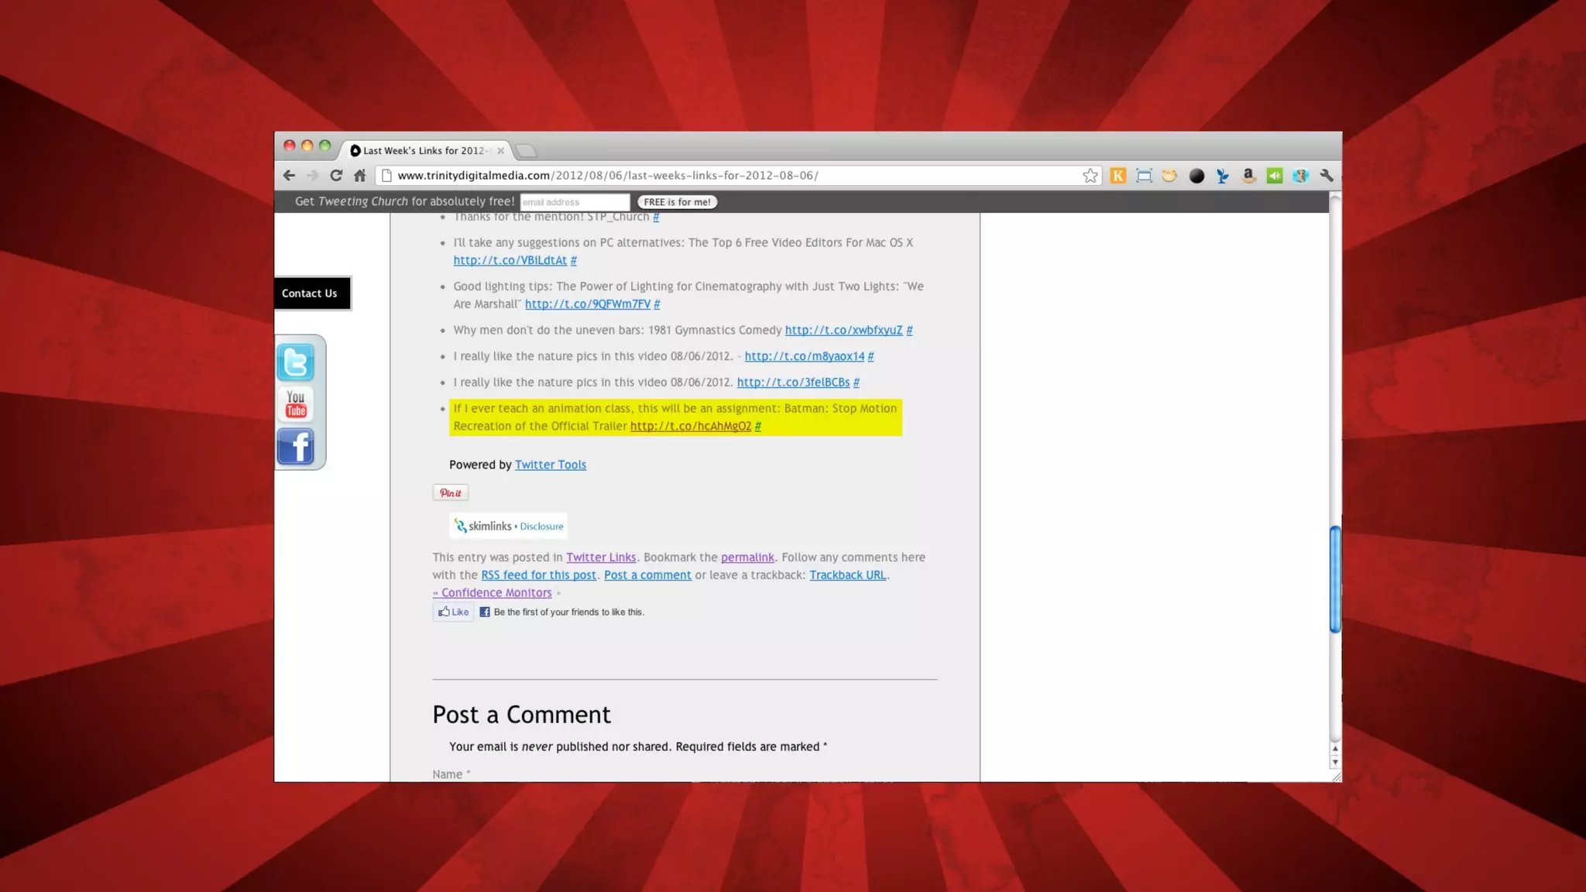The width and height of the screenshot is (1586, 892).
Task: Focus the email address input field
Action: point(575,202)
